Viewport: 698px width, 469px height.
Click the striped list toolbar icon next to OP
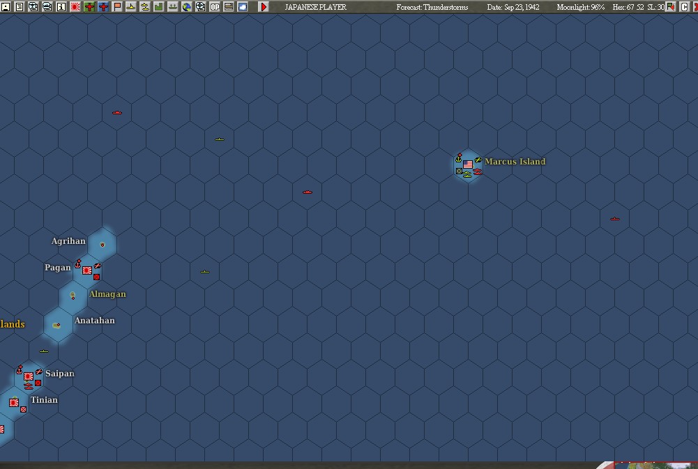click(x=228, y=7)
